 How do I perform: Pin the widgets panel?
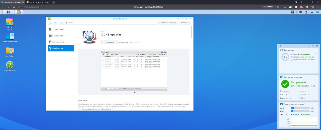[x=313, y=46]
